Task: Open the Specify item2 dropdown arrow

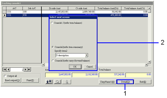Action: 86,55
